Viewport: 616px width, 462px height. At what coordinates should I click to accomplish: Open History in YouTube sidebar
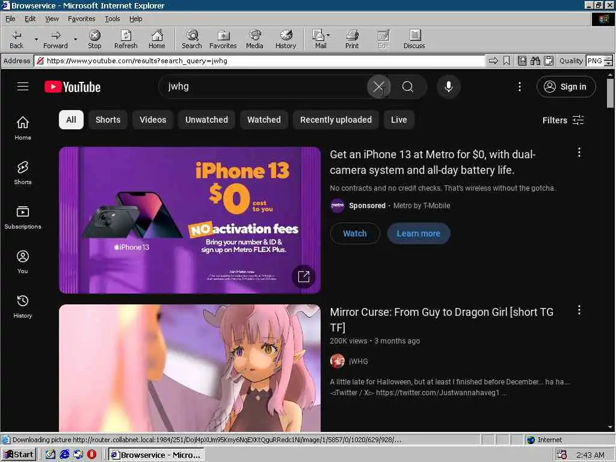tap(23, 306)
